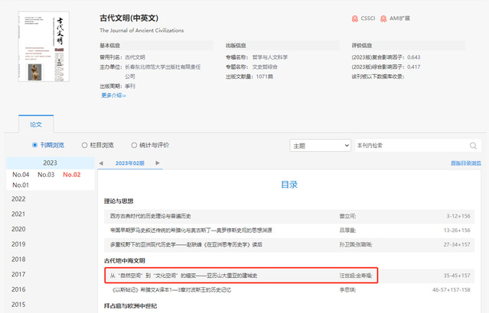Select the 刊期浏览 radio option

pos(34,144)
